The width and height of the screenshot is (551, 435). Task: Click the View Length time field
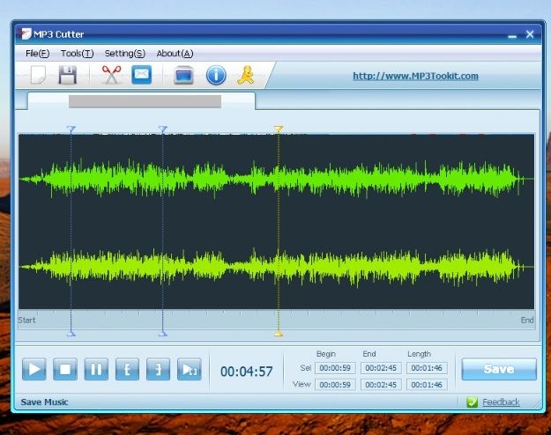point(427,385)
